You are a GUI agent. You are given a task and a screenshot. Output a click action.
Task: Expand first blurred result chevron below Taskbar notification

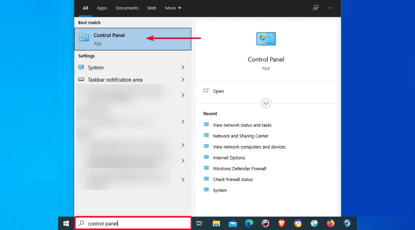click(x=183, y=95)
